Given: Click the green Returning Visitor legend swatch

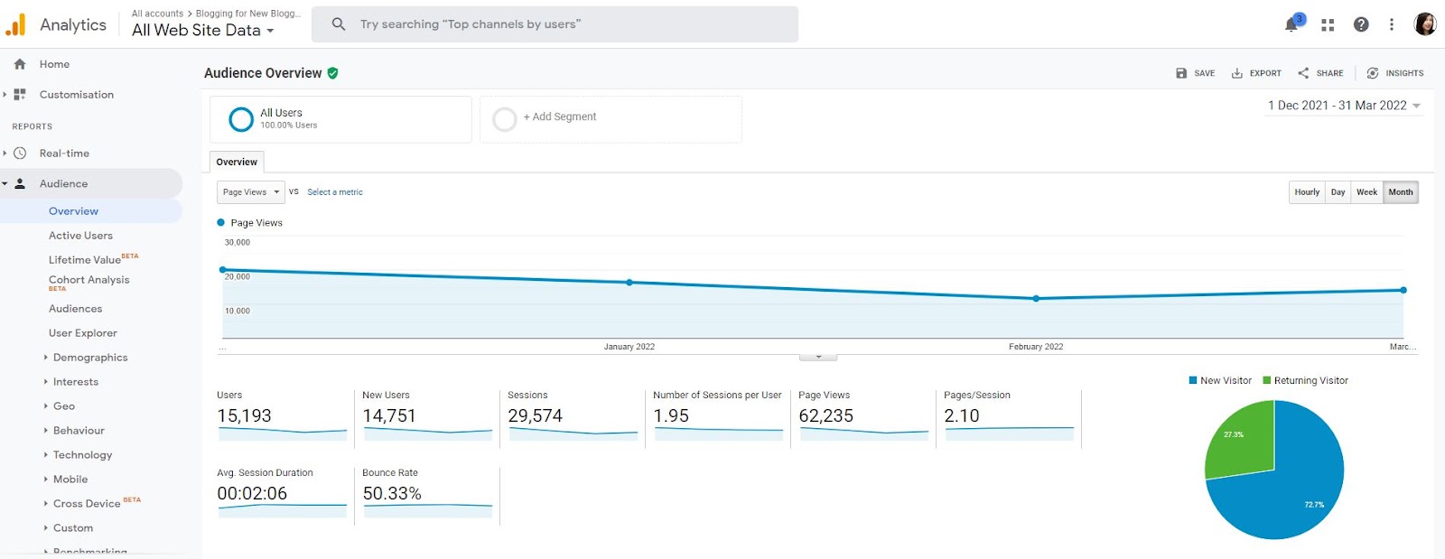Looking at the screenshot, I should 1266,380.
